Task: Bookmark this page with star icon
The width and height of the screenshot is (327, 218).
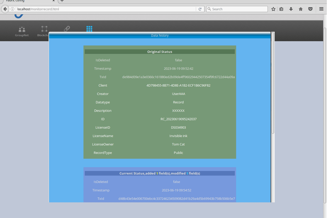Action: pos(273,9)
